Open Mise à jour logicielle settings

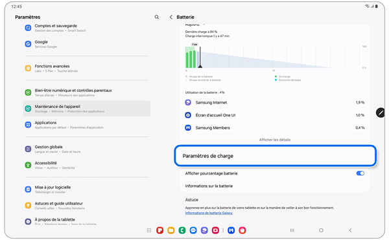[x=87, y=190]
